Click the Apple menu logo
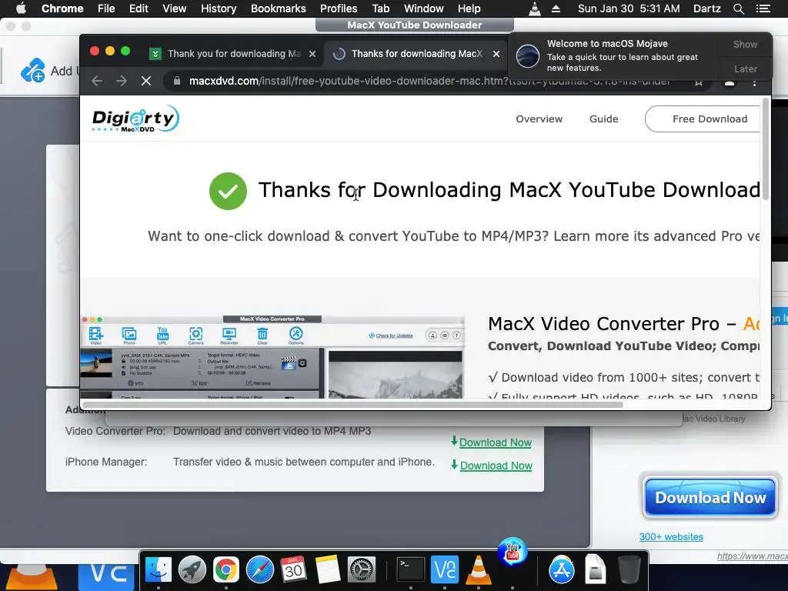 pyautogui.click(x=21, y=8)
